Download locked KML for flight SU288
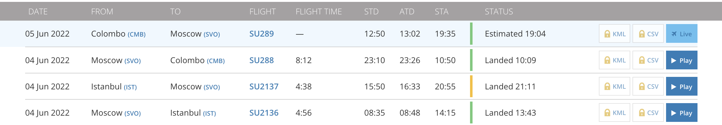The height and width of the screenshot is (125, 722). [615, 60]
